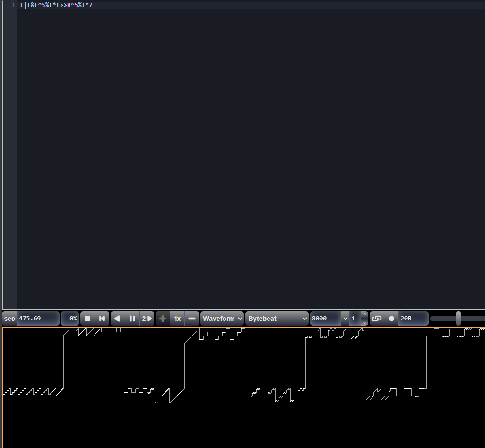Pause the bytebeat playback

tap(132, 319)
